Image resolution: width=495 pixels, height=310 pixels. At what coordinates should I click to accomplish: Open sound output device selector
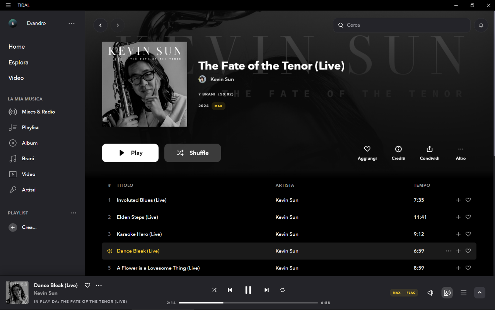point(447,293)
